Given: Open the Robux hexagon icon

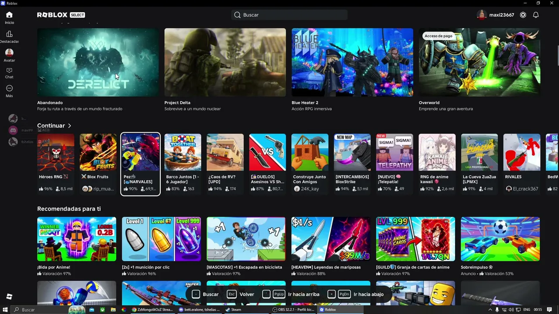Looking at the screenshot, I should (523, 15).
